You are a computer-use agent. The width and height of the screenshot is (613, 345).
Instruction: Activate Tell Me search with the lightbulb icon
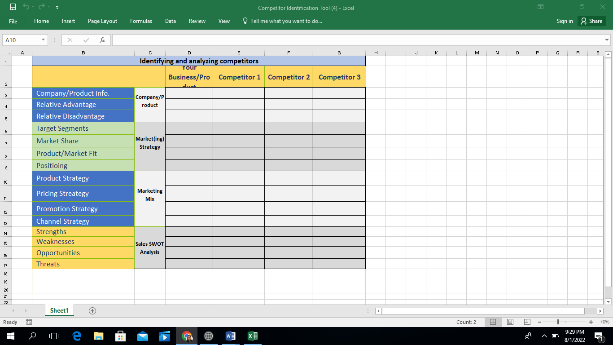[245, 21]
